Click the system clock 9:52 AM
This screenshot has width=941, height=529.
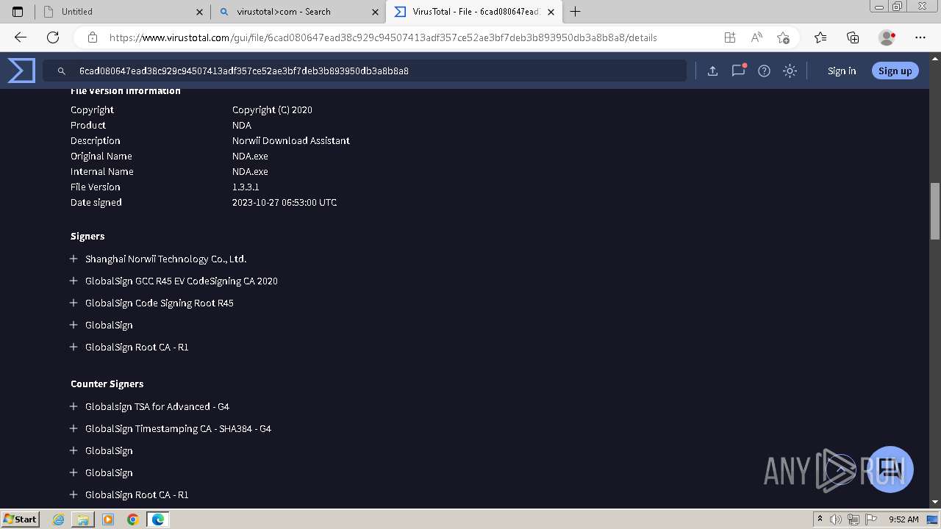pyautogui.click(x=904, y=519)
